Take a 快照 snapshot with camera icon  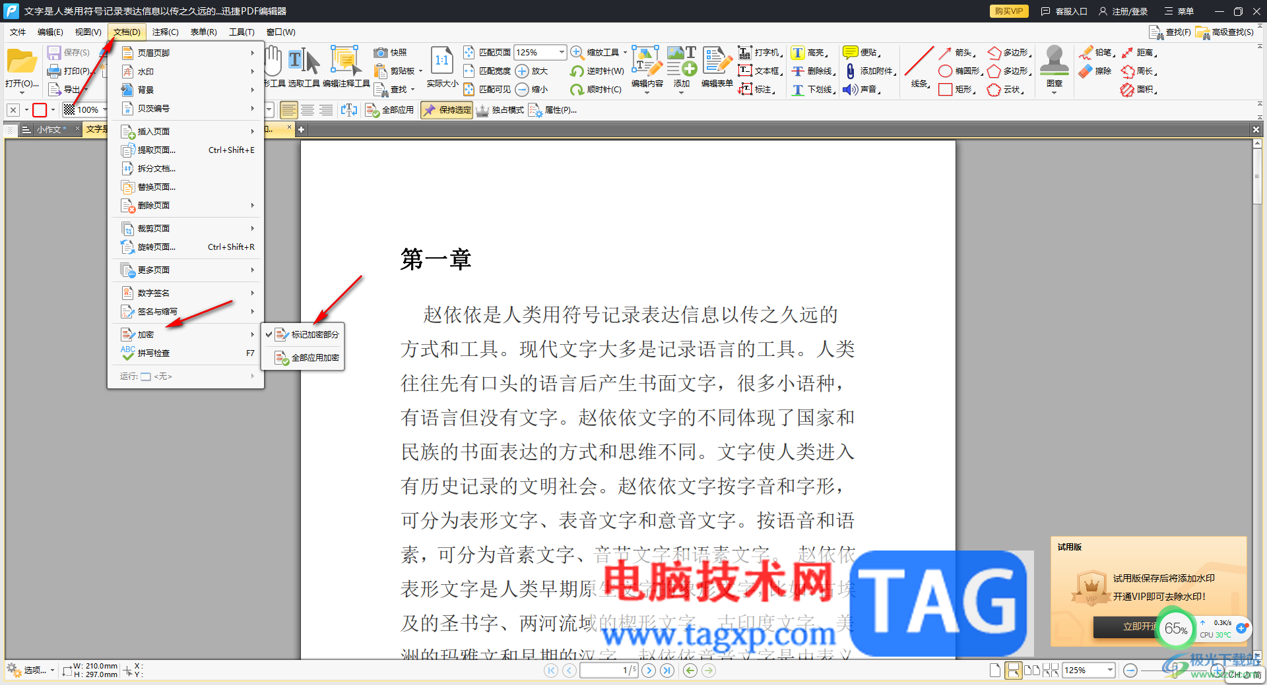pyautogui.click(x=380, y=52)
